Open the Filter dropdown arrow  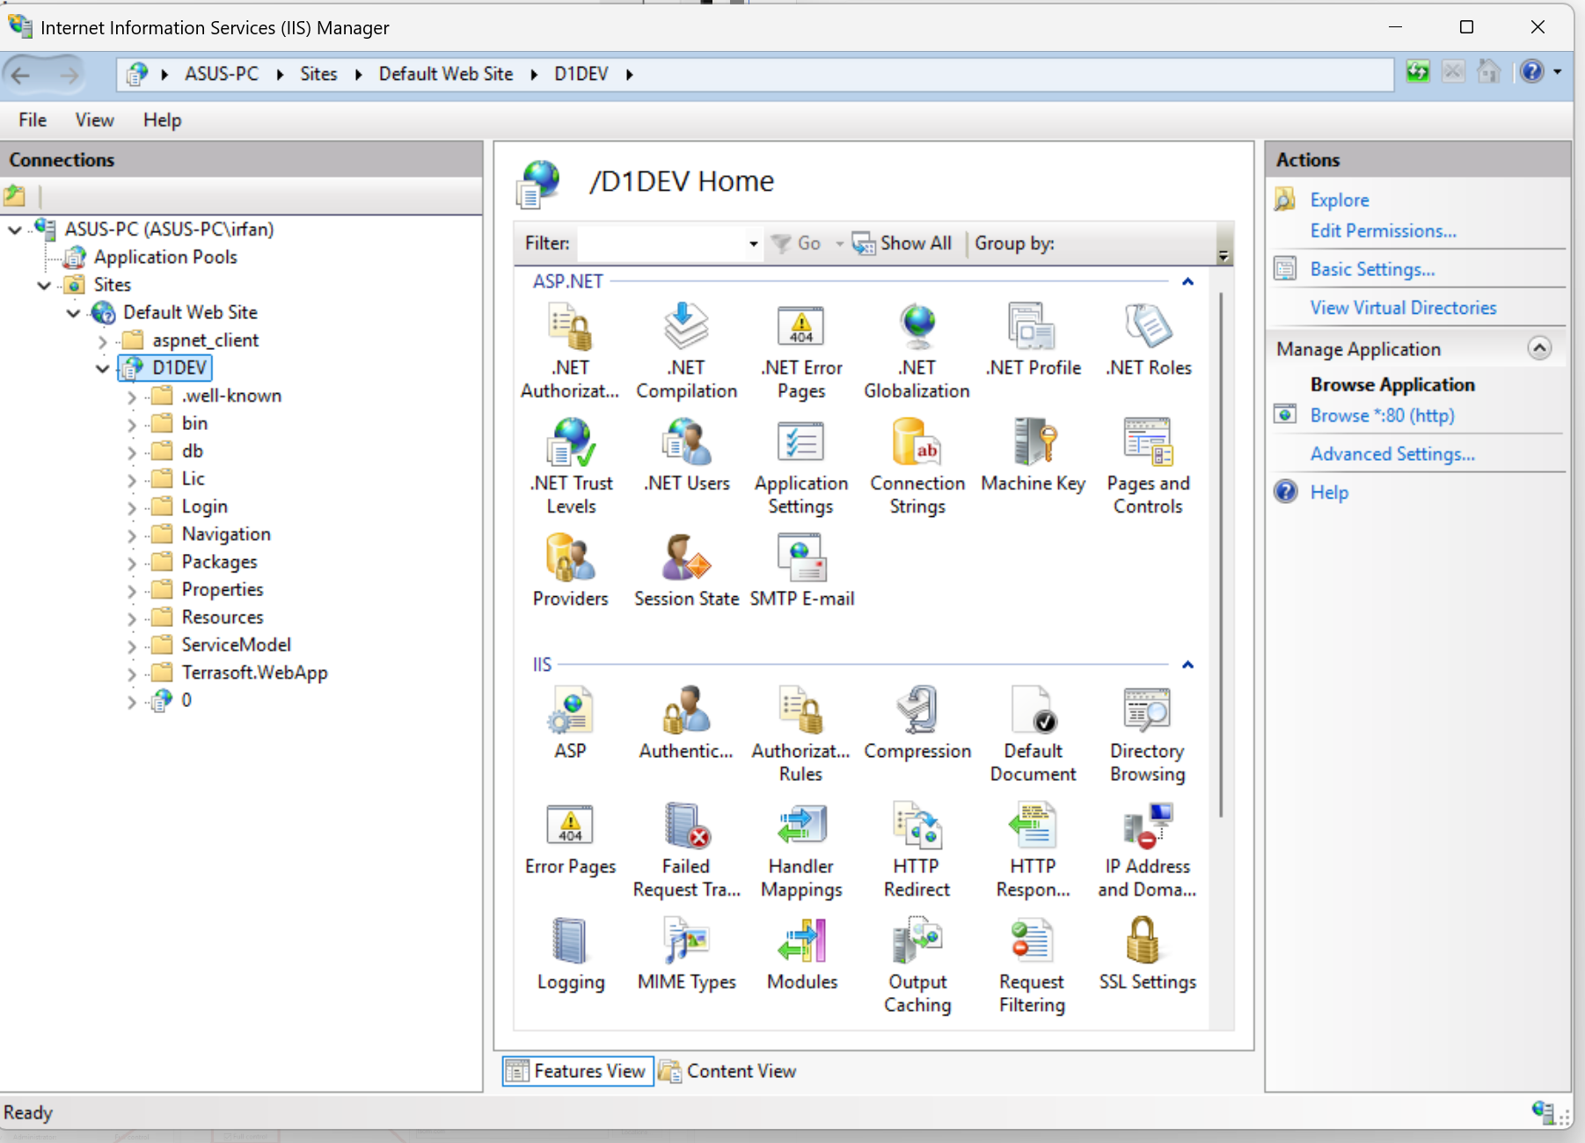click(753, 244)
